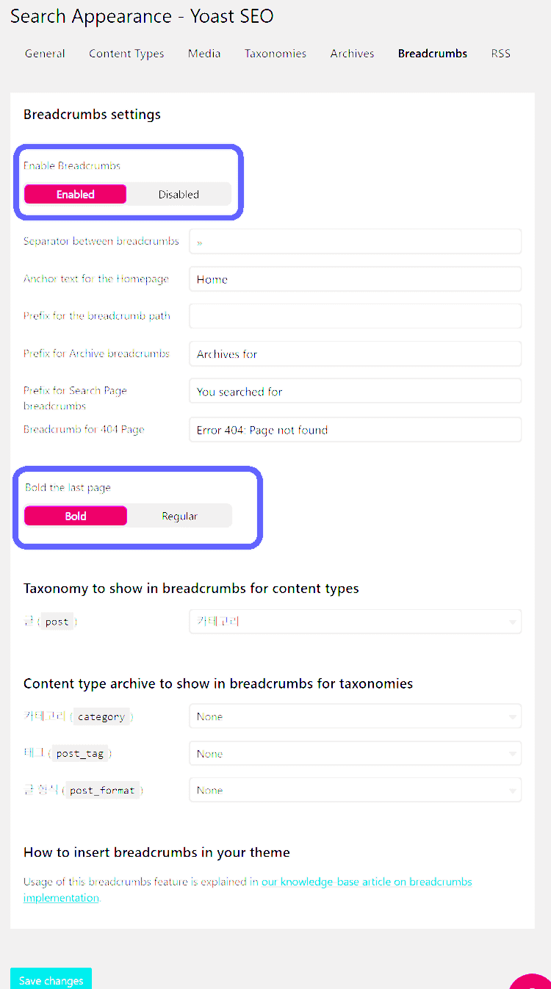Click the Separator between breadcrumbs field

[355, 242]
